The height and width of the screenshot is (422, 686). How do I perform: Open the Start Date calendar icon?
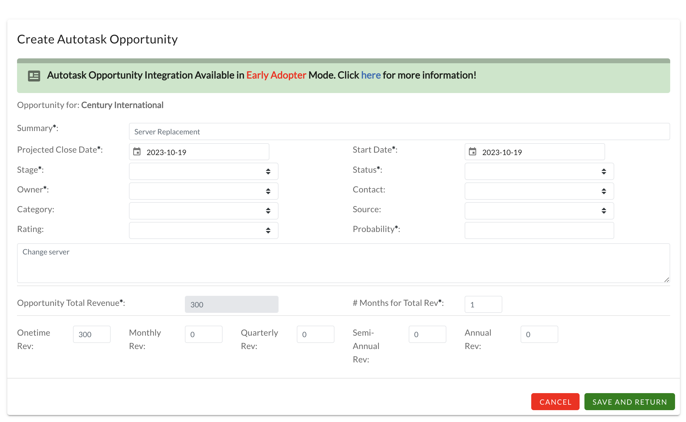tap(472, 152)
